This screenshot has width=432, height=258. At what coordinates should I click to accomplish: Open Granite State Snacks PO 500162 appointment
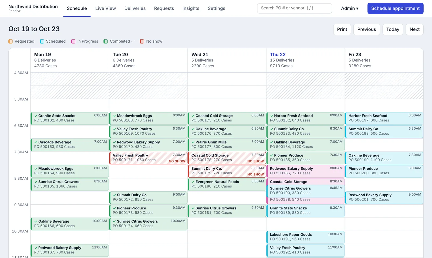[70, 118]
